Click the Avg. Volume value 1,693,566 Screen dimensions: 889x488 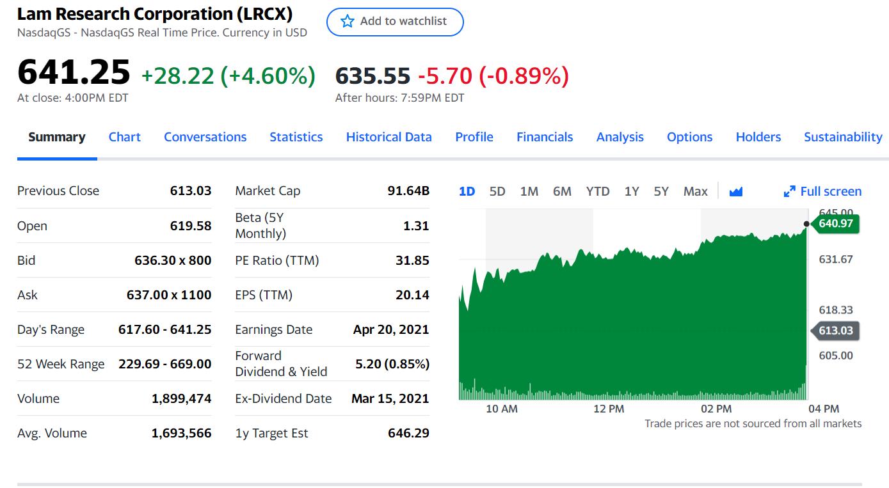coord(182,433)
